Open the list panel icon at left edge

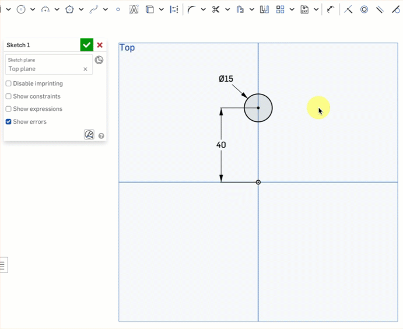point(3,265)
